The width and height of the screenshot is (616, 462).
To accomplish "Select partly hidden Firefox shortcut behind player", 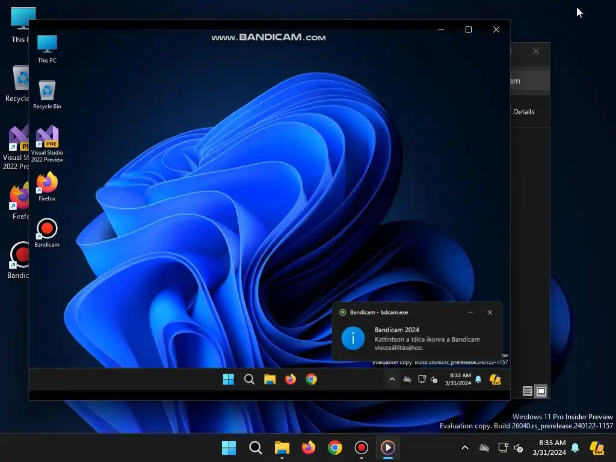I will (x=20, y=201).
